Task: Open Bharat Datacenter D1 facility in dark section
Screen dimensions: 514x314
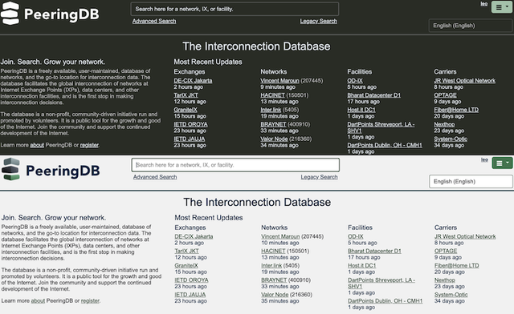Action: (x=373, y=95)
